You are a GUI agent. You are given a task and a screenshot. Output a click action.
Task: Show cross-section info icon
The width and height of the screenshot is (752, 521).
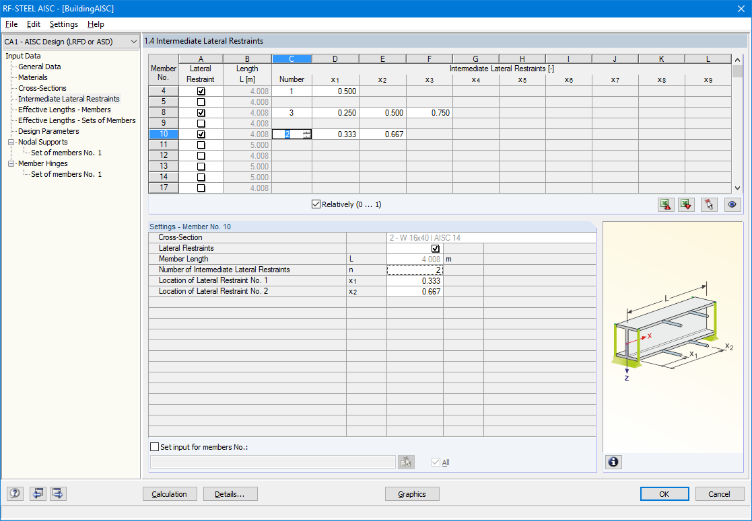[613, 462]
